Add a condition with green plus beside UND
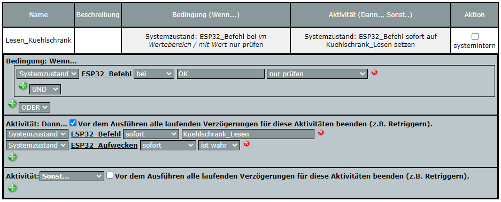Image resolution: width=501 pixels, height=202 pixels. pyautogui.click(x=22, y=86)
